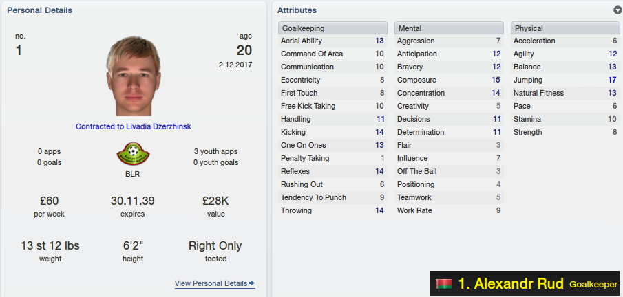Select the Jumping attribute row
This screenshot has height=297, width=623.
click(565, 80)
